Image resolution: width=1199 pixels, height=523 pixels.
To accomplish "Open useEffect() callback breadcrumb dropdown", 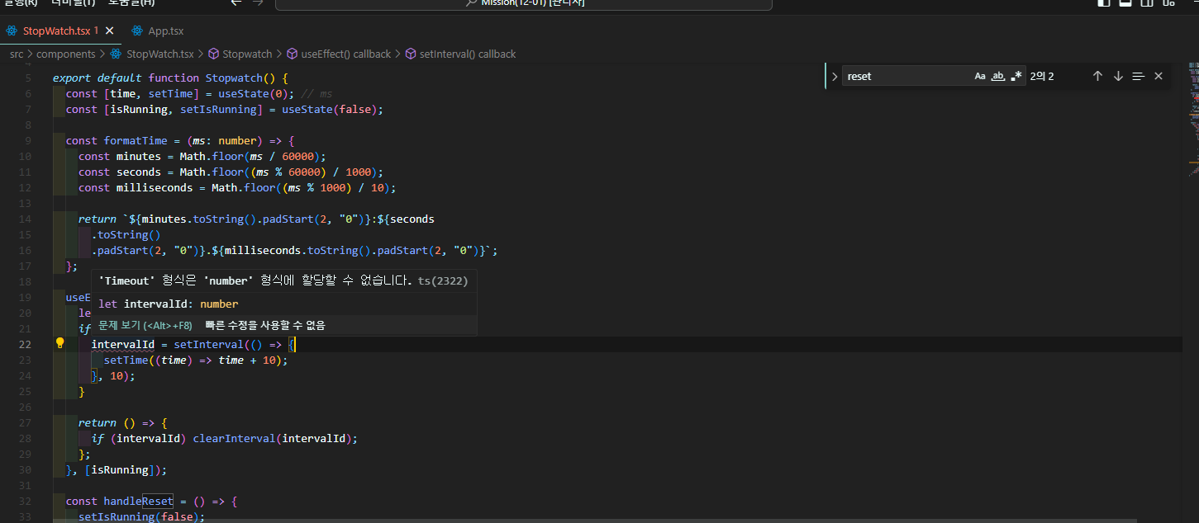I will point(345,54).
